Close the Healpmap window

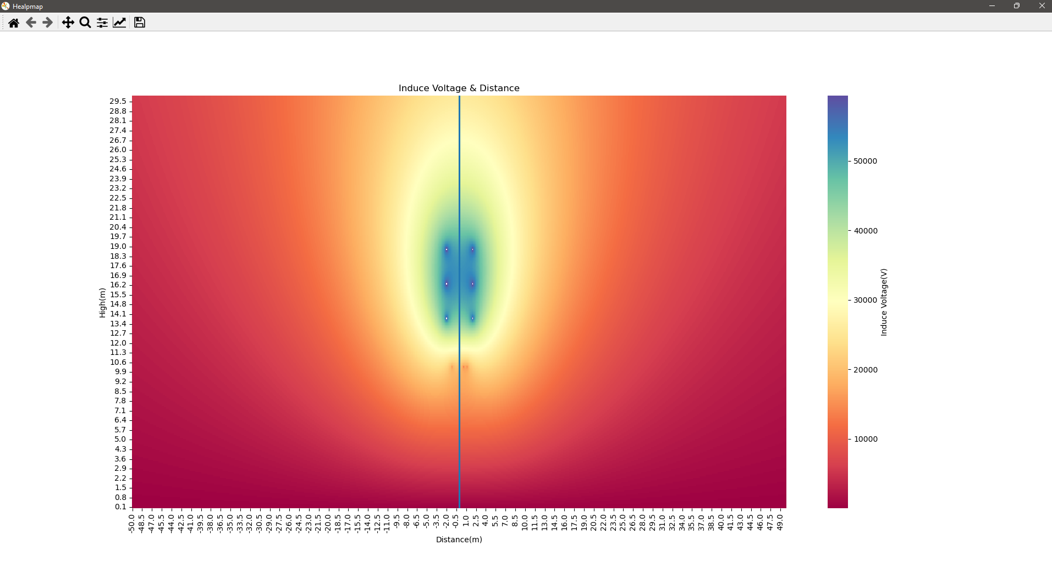coord(1042,6)
